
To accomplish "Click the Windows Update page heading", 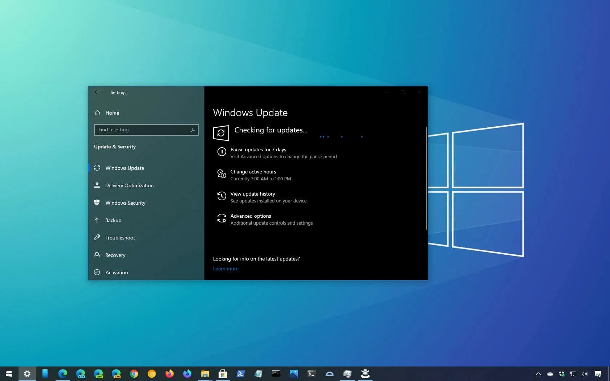I will pos(250,112).
